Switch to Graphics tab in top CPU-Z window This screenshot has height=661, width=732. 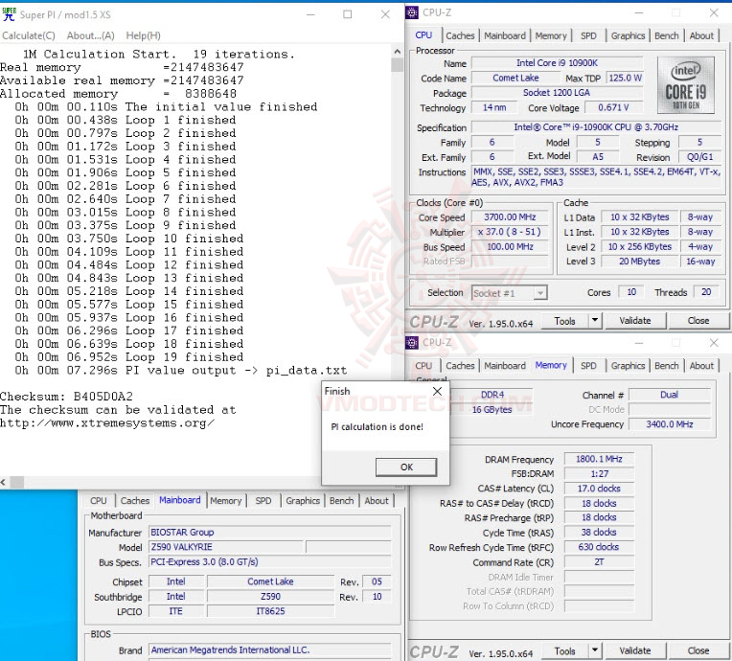tap(628, 35)
